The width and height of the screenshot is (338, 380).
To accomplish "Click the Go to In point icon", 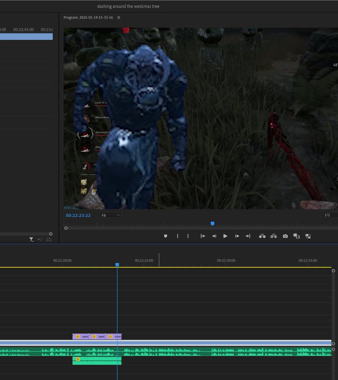I will pyautogui.click(x=203, y=236).
